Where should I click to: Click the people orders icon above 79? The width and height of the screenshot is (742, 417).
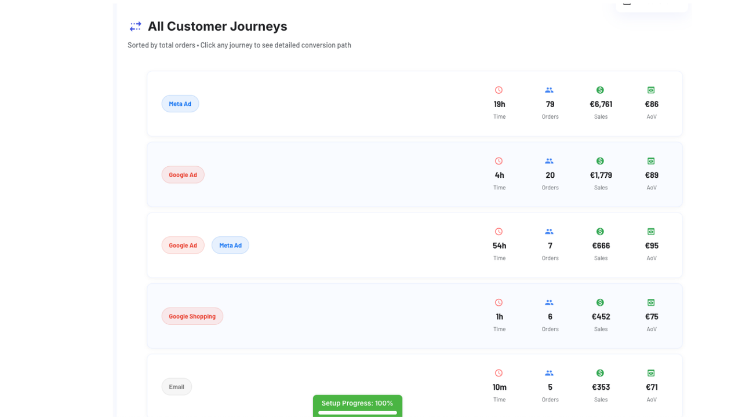click(x=549, y=90)
